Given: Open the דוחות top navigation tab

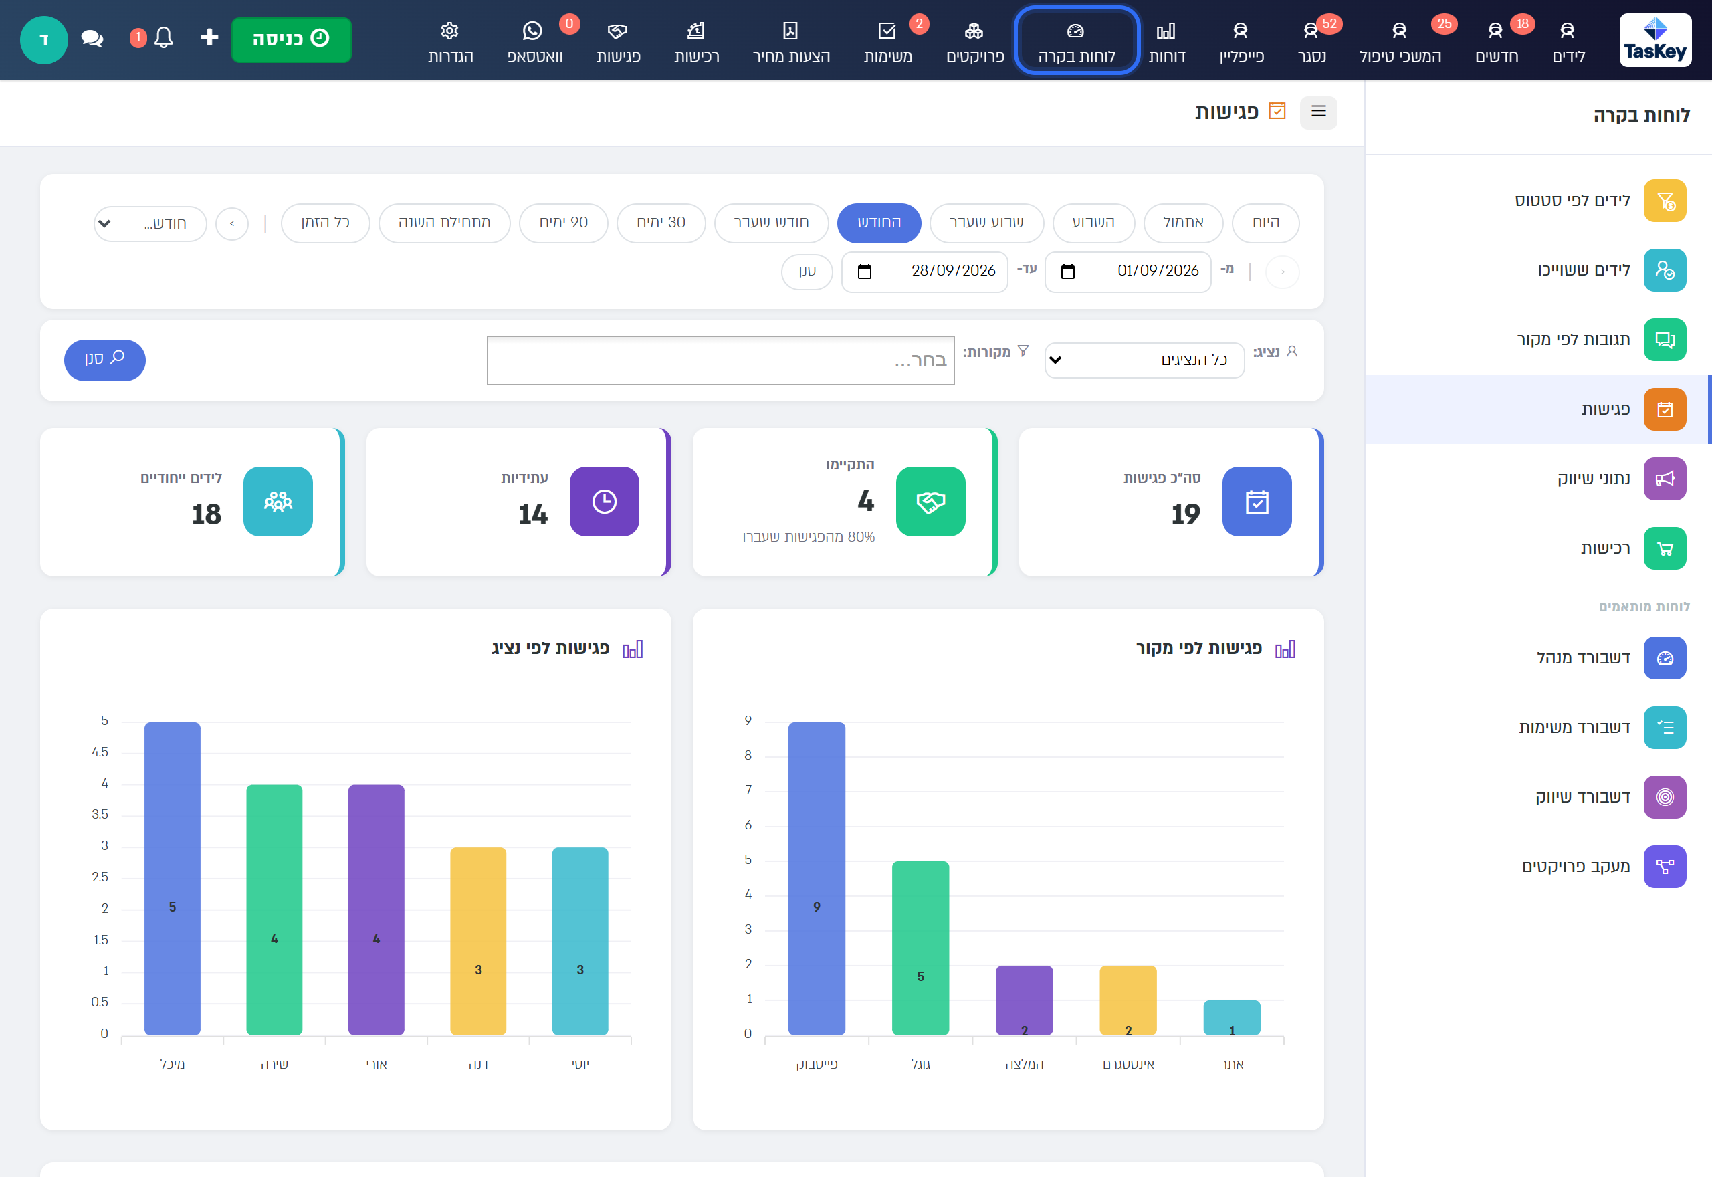Looking at the screenshot, I should [1166, 41].
